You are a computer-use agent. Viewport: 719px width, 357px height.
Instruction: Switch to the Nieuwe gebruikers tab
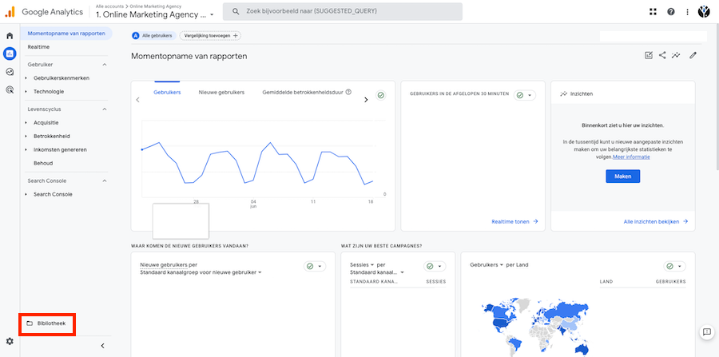click(221, 93)
